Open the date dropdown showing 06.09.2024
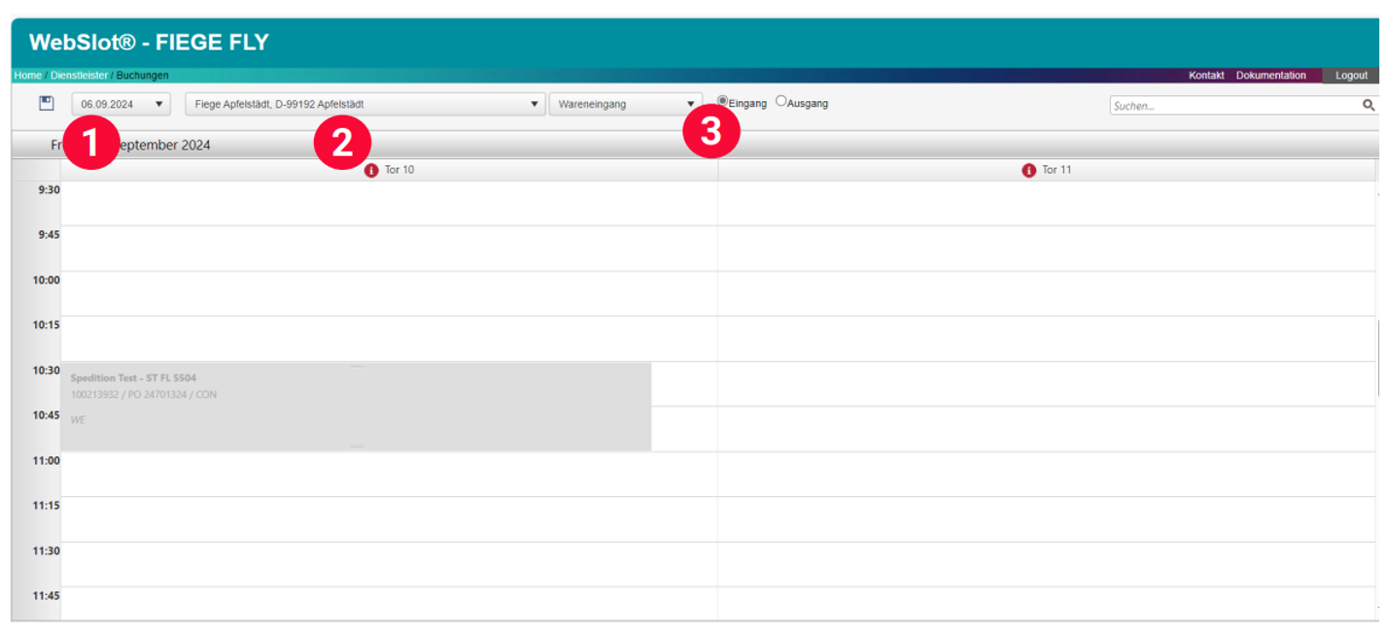 tap(121, 104)
